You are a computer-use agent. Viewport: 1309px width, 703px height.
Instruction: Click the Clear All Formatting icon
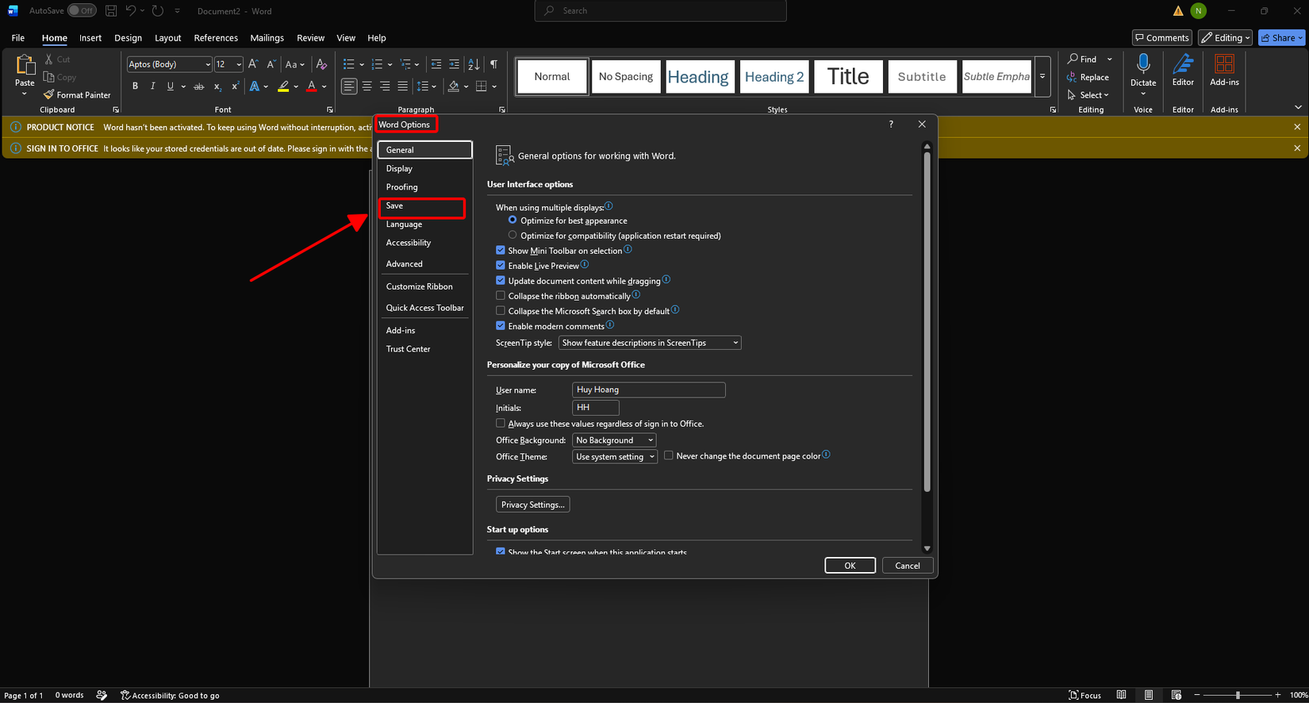click(321, 64)
